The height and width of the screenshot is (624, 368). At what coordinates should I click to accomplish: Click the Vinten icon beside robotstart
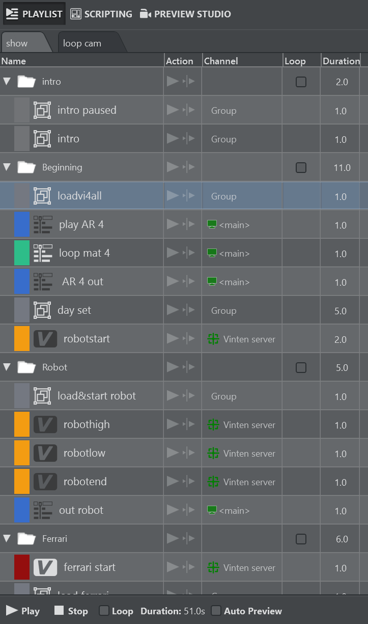(45, 339)
